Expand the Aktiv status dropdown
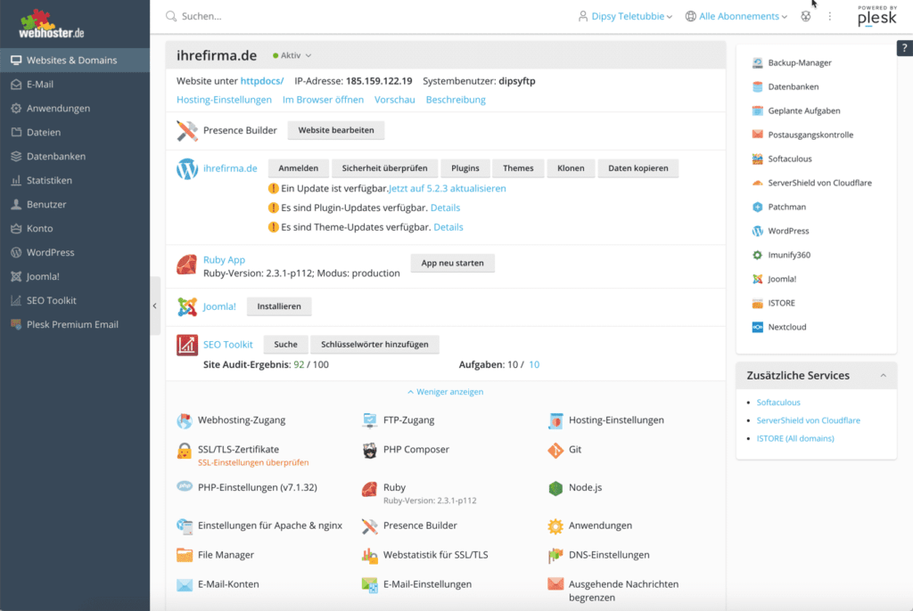The height and width of the screenshot is (611, 913). [292, 55]
